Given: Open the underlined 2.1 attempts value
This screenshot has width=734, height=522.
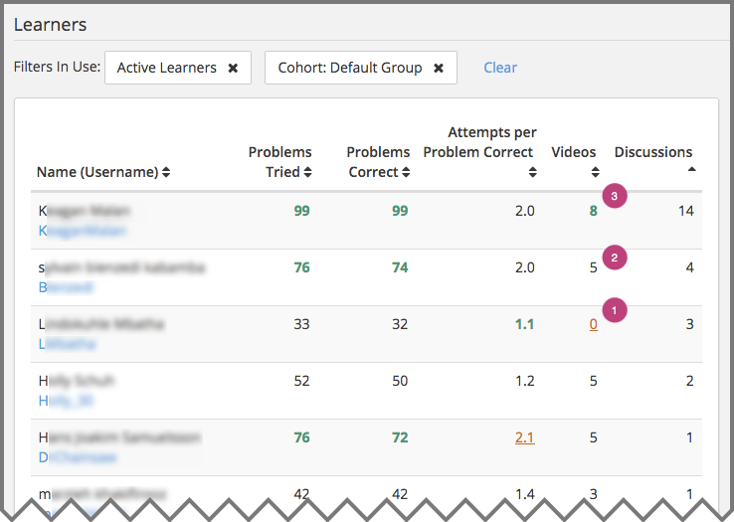Looking at the screenshot, I should 525,437.
